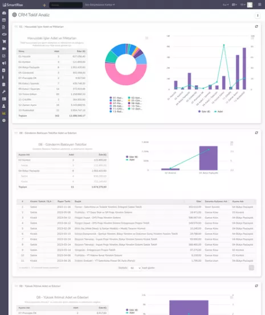
Task: Open the shopping cart icon in the sidebar
Action: coord(4,42)
